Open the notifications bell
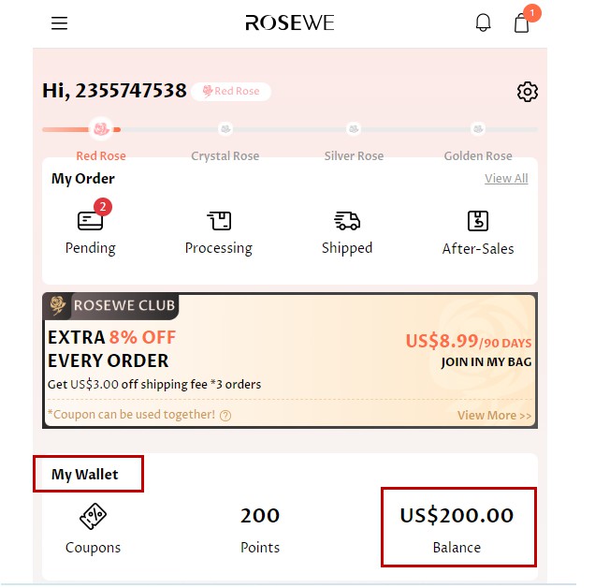Viewport: 595px width, 588px height. click(x=483, y=22)
